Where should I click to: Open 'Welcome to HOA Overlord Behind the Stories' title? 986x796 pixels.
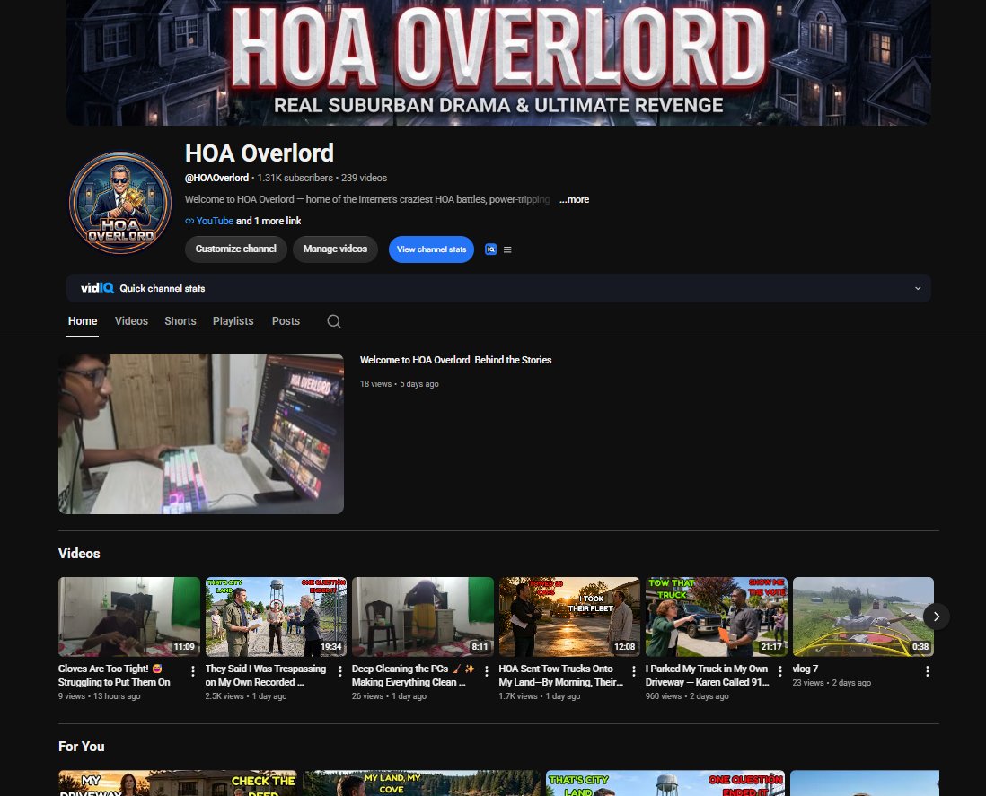coord(456,360)
